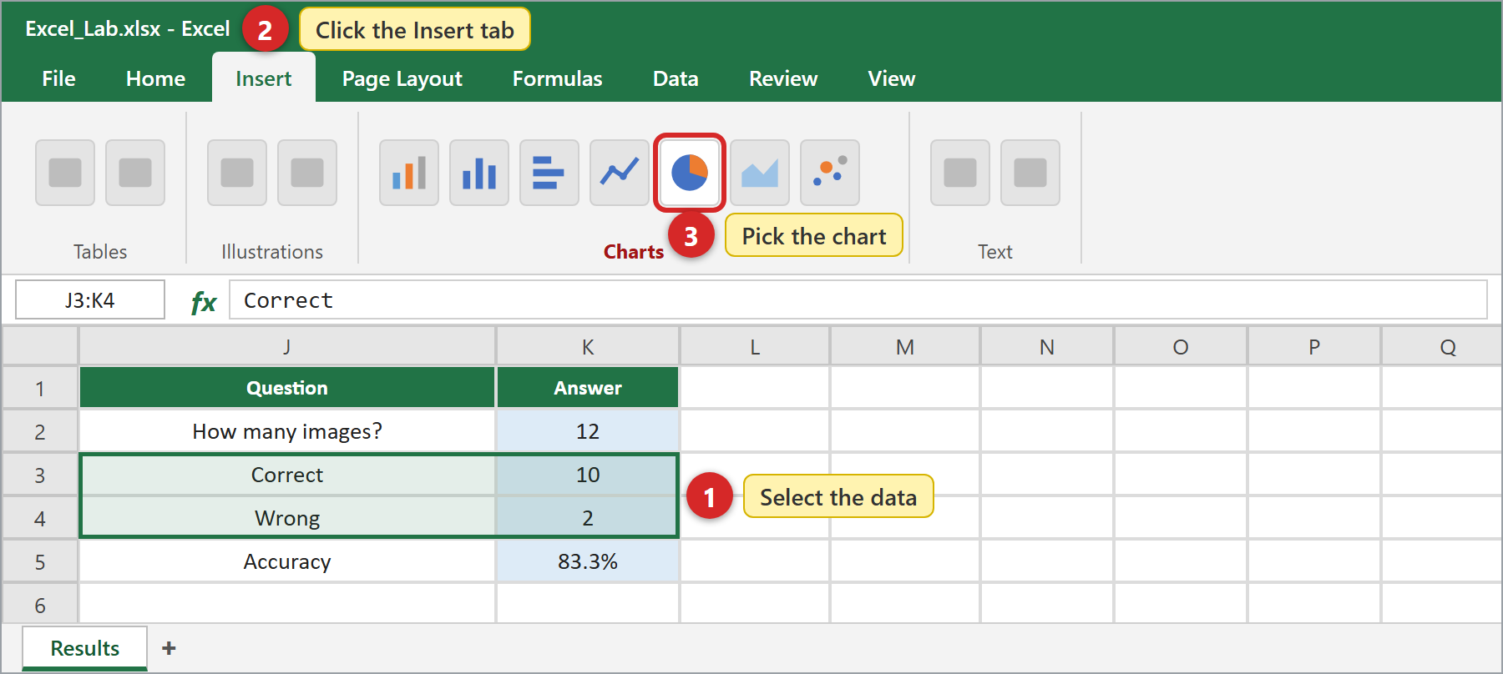Select the Insert ribbon tab
1503x674 pixels.
coord(264,78)
